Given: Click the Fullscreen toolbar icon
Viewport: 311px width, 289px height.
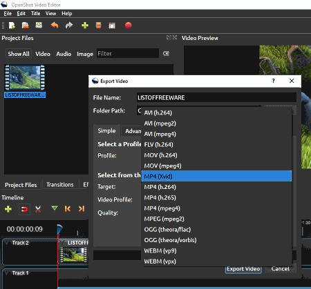Looking at the screenshot, I should tap(112, 26).
